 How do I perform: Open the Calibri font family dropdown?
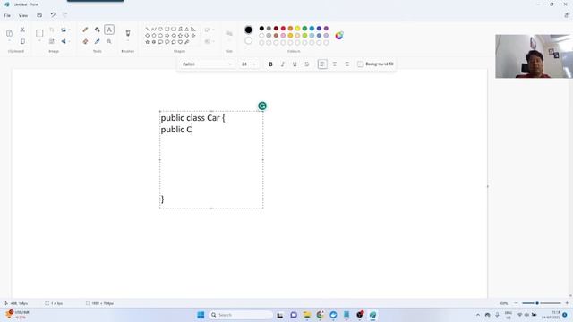click(207, 64)
